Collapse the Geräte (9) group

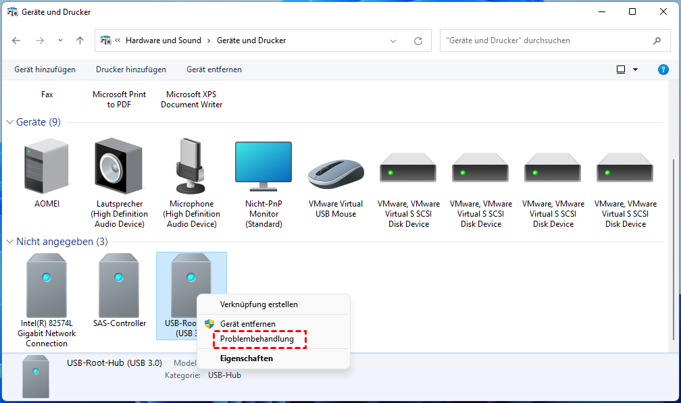(x=9, y=122)
